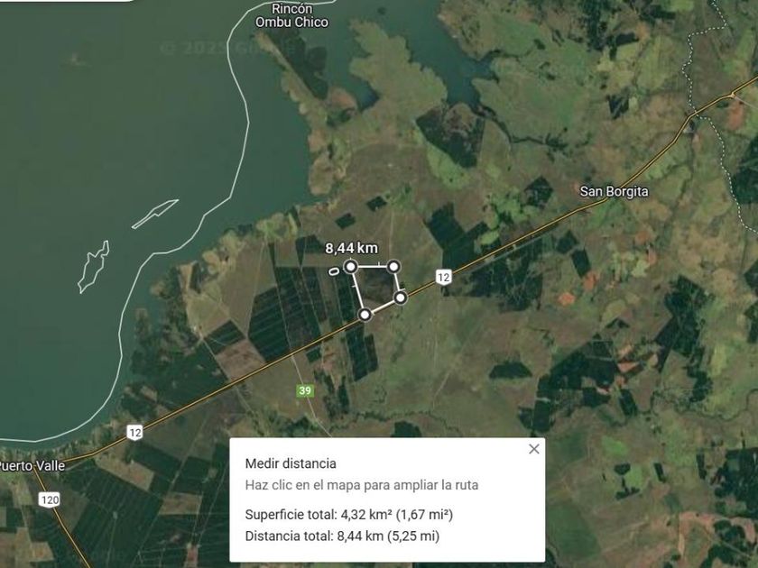Click the green Route 39 shield

pos(305,390)
